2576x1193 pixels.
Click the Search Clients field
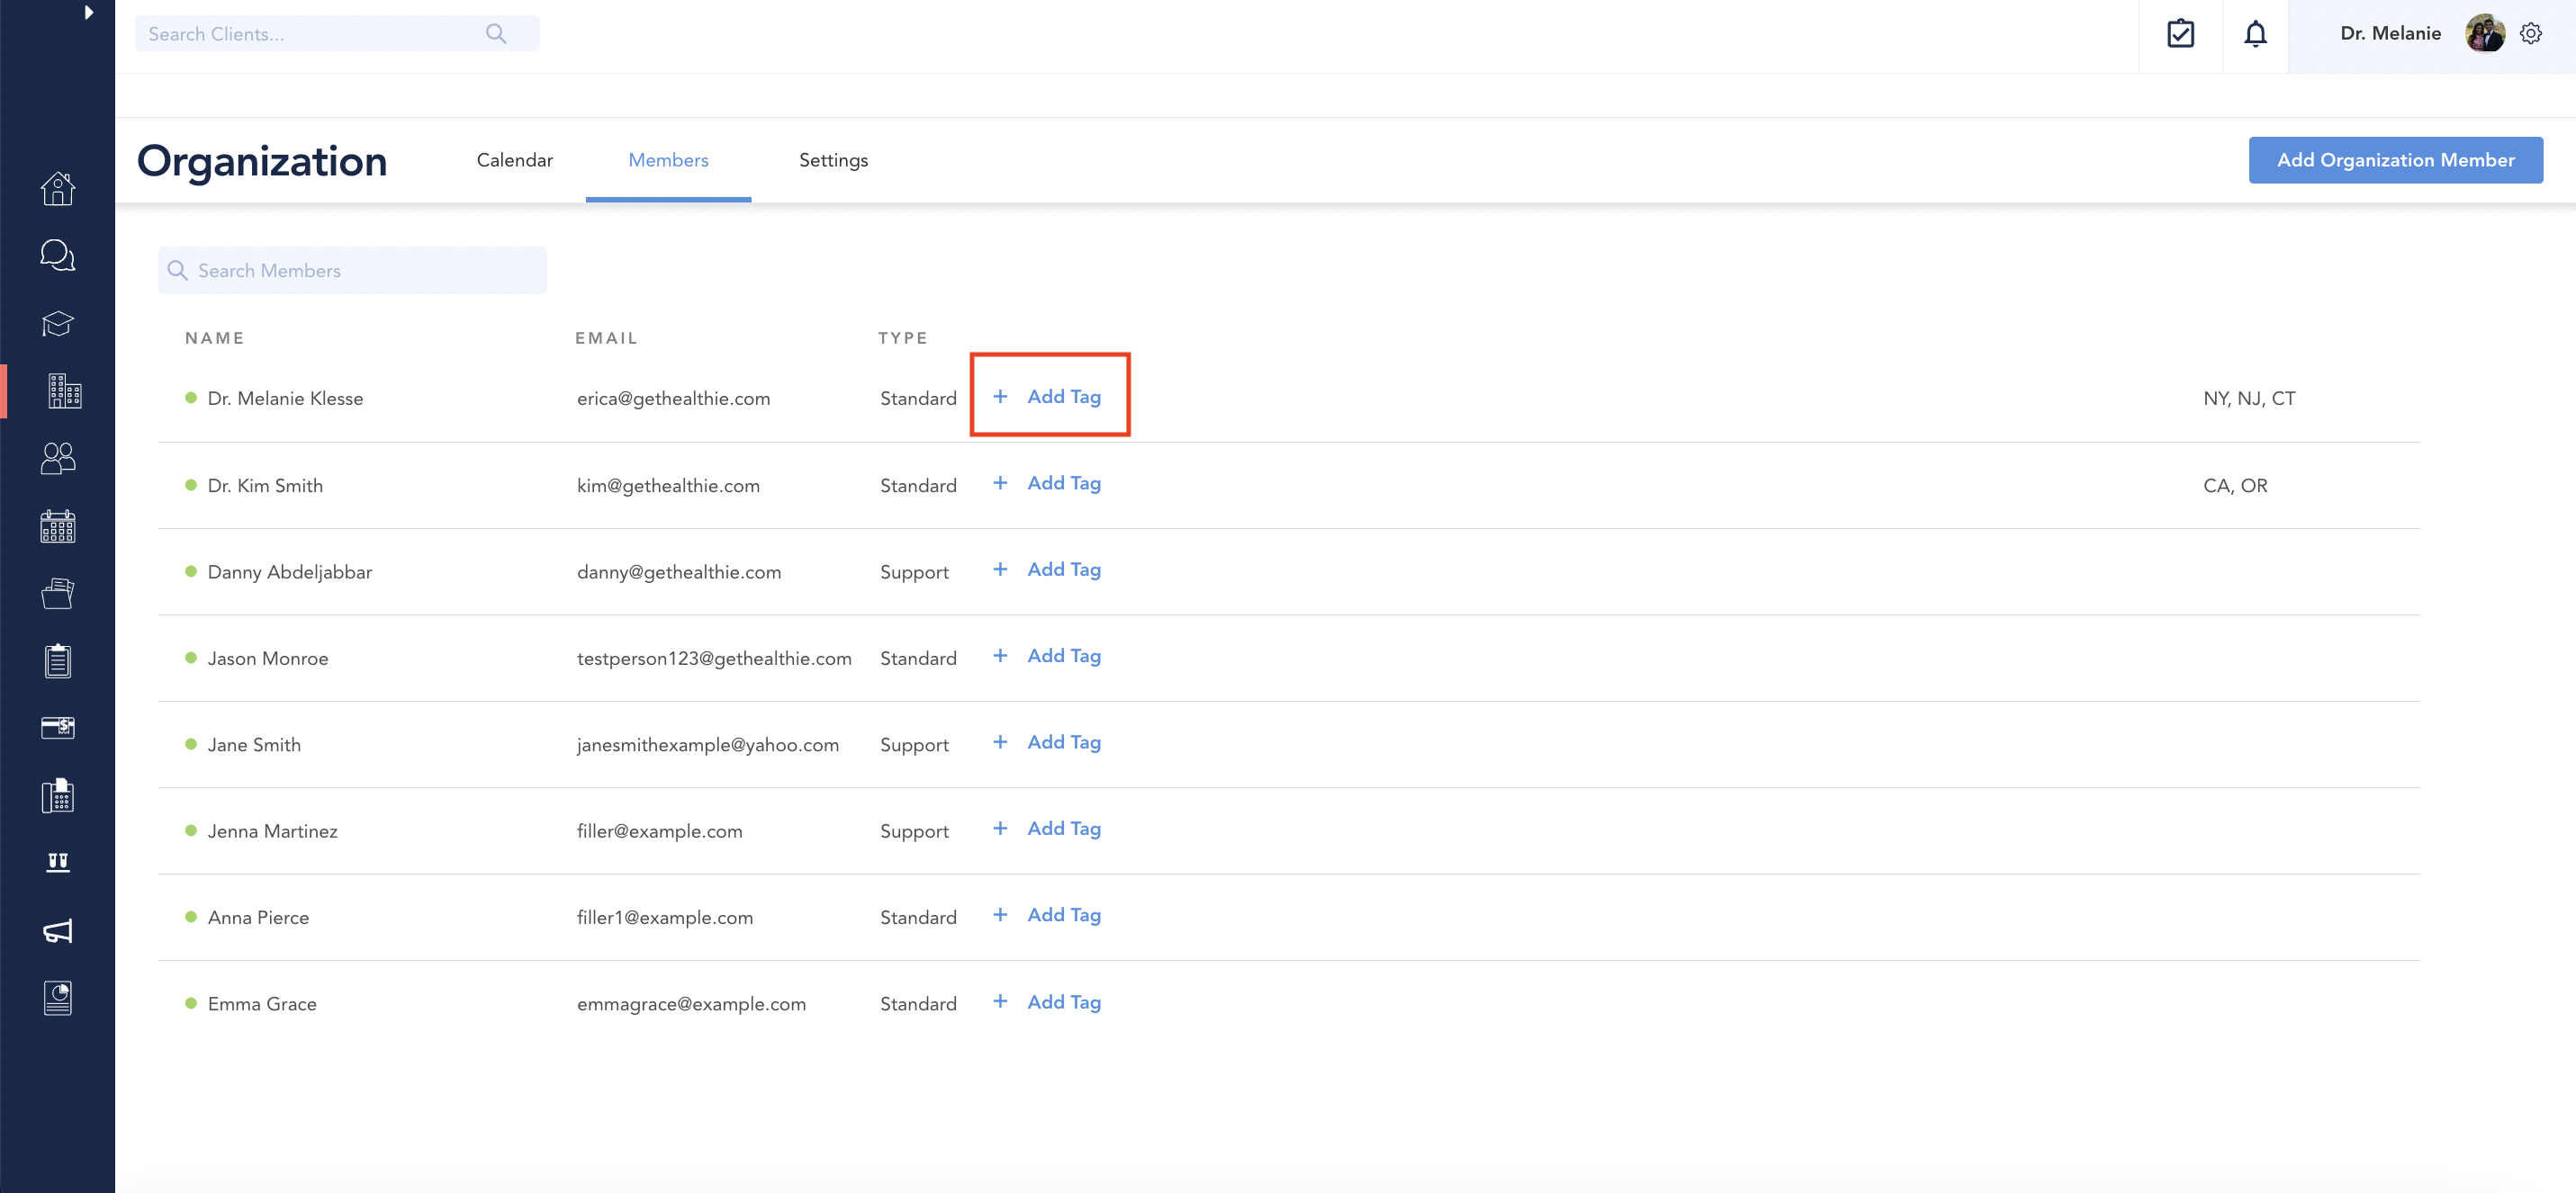tap(315, 34)
